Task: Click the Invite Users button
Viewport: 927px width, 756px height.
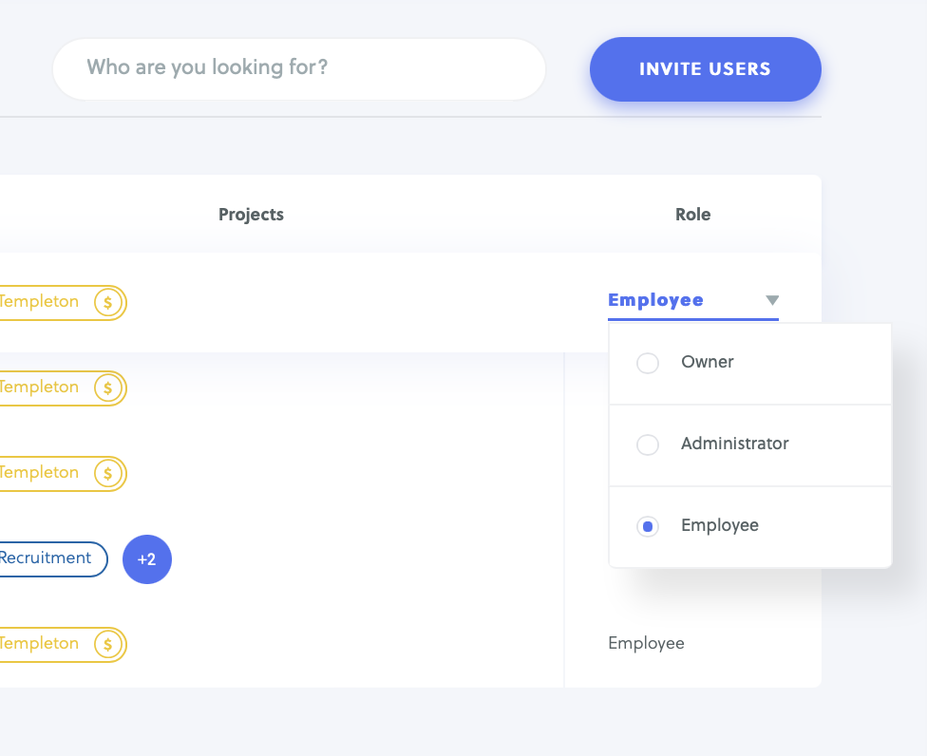Action: [706, 69]
